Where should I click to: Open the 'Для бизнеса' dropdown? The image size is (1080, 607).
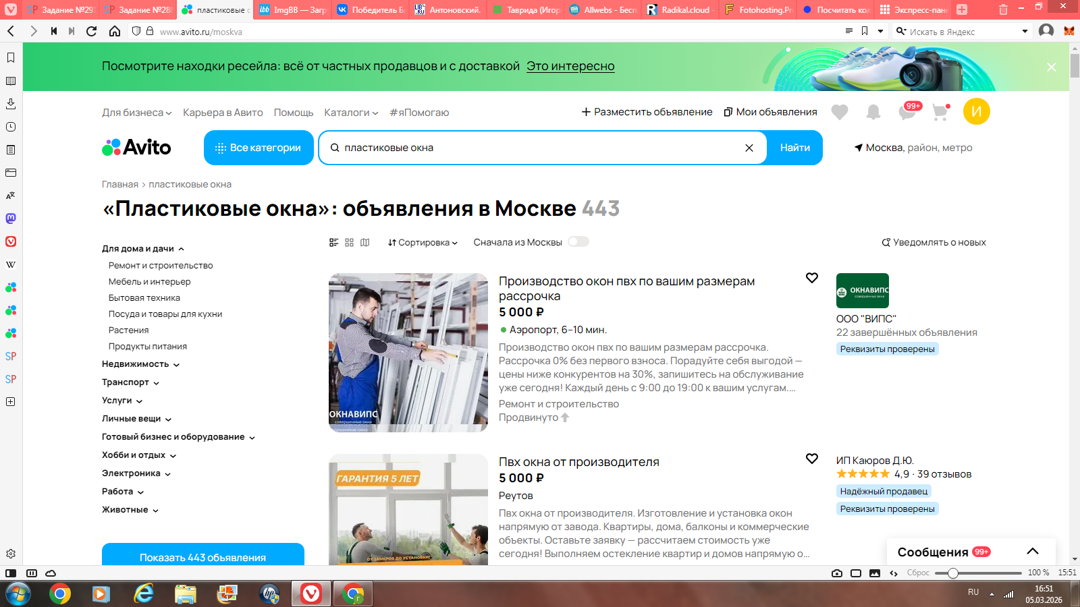tap(137, 113)
